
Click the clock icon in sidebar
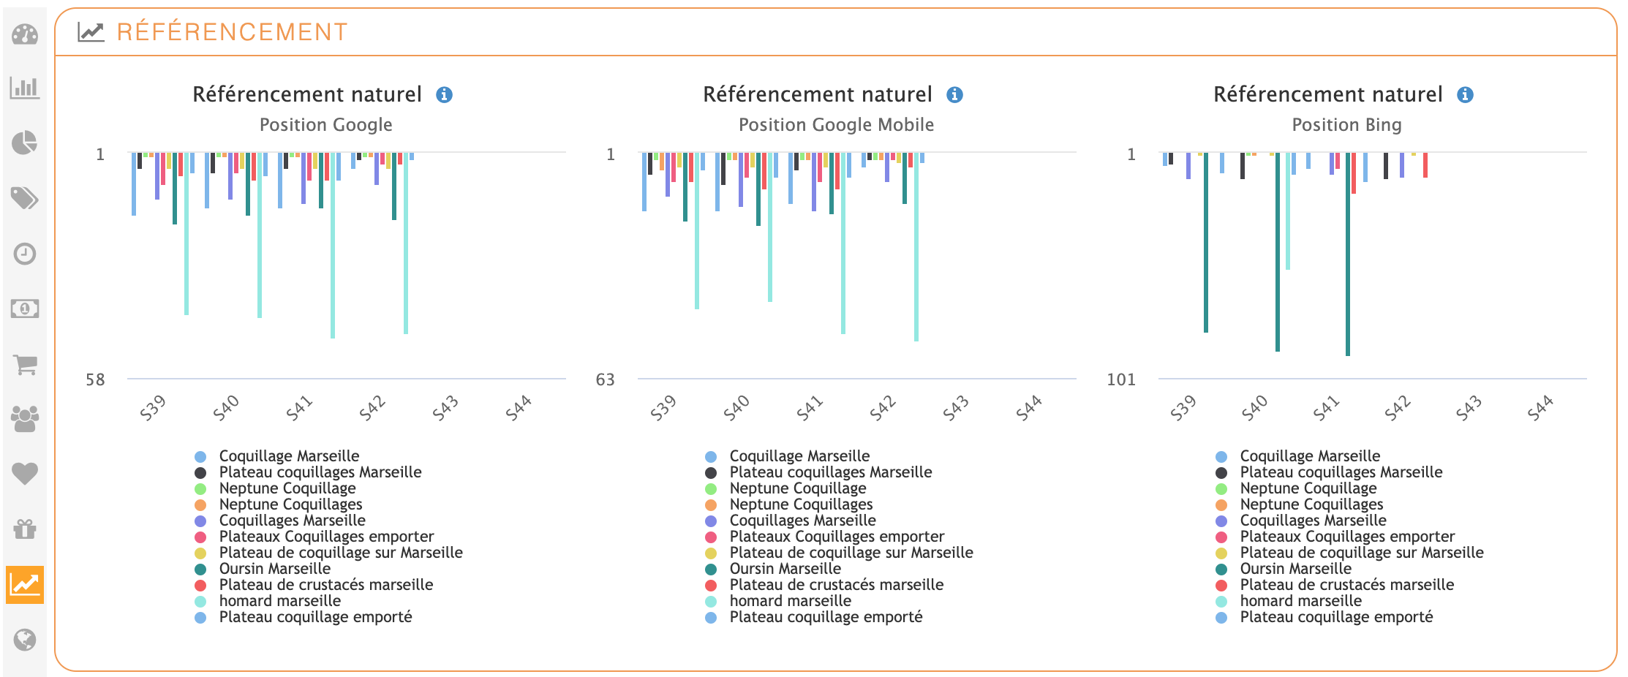(25, 254)
